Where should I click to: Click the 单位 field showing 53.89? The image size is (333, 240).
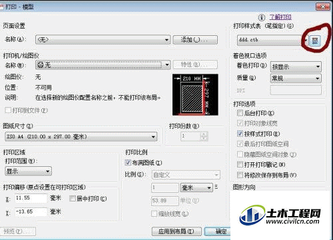coord(165,201)
